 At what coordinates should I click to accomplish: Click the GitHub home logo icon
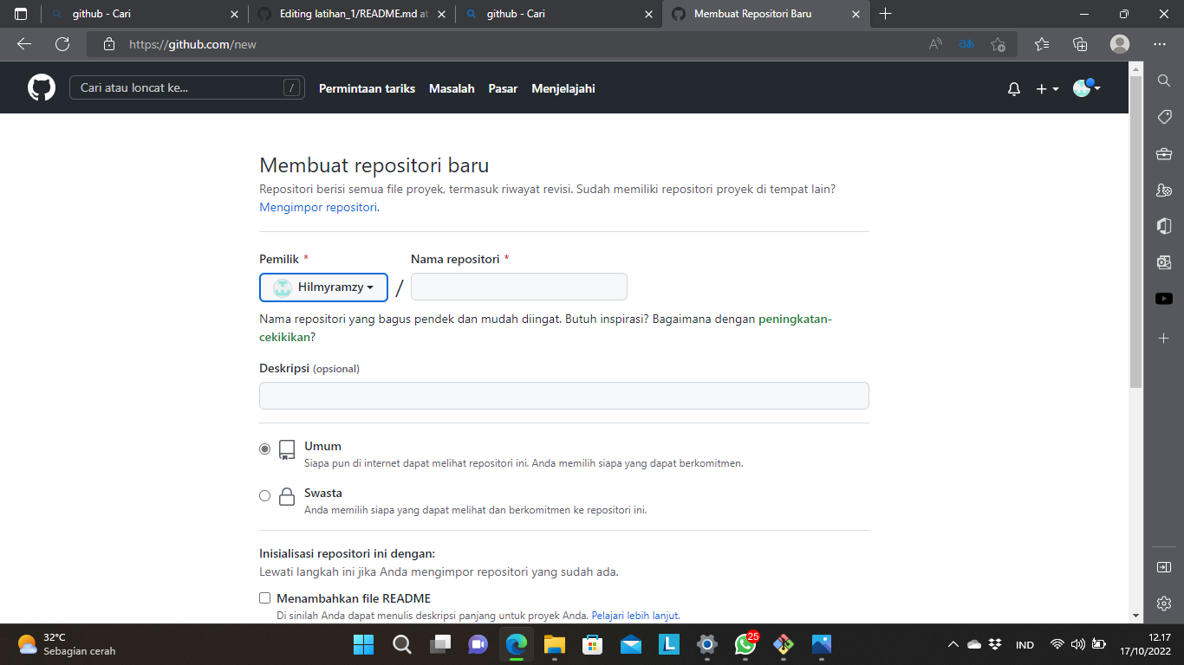click(41, 87)
